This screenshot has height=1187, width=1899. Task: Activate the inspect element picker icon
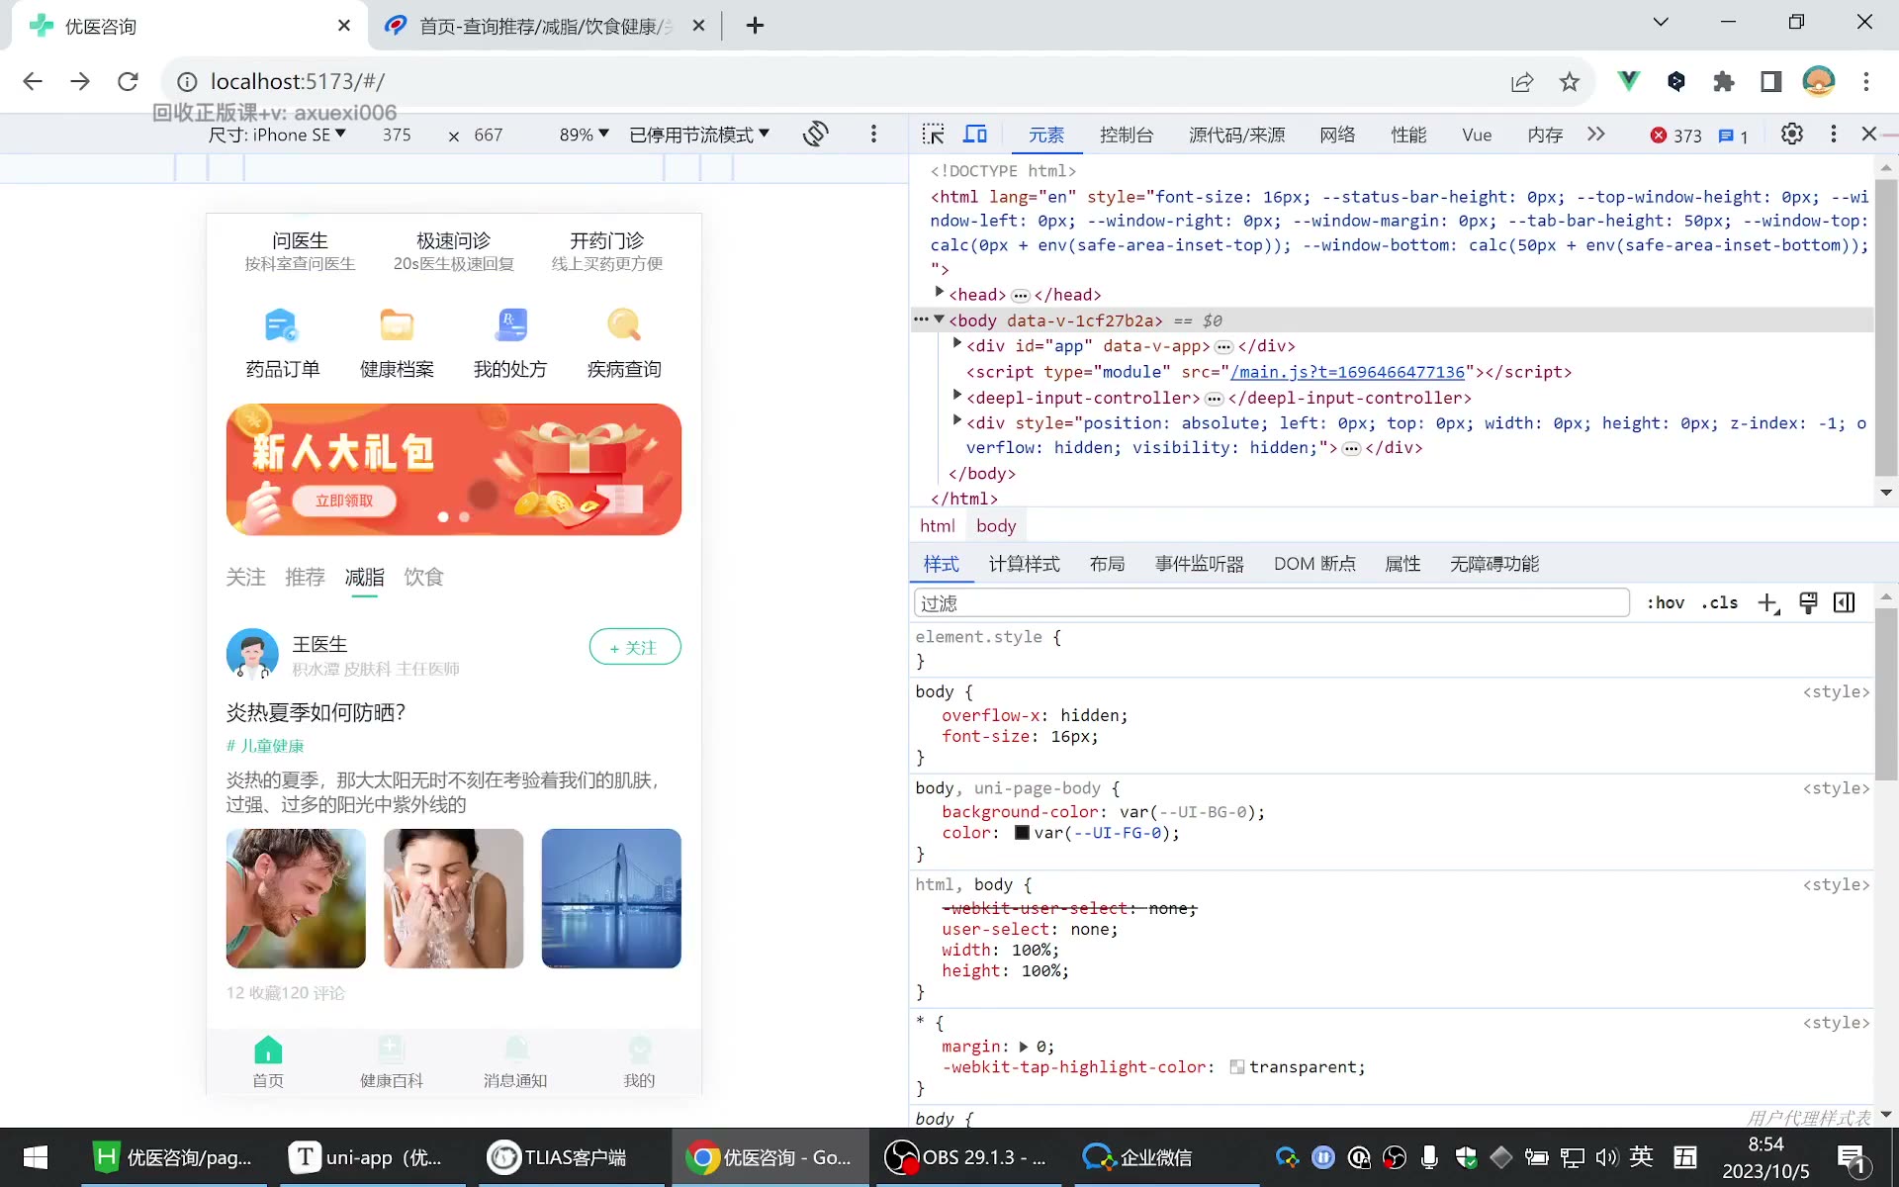click(933, 135)
